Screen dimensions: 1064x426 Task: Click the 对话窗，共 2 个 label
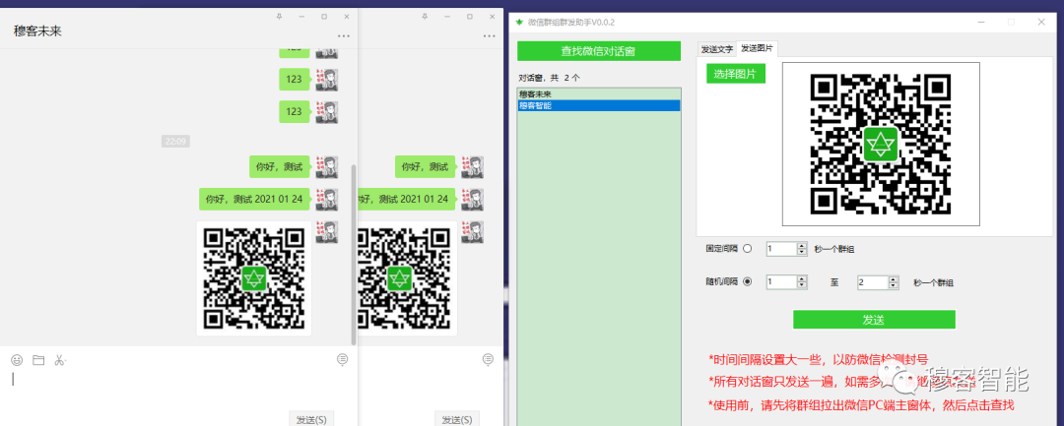[550, 78]
